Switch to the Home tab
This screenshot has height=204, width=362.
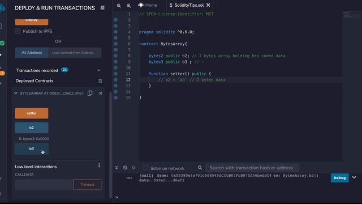tap(148, 5)
